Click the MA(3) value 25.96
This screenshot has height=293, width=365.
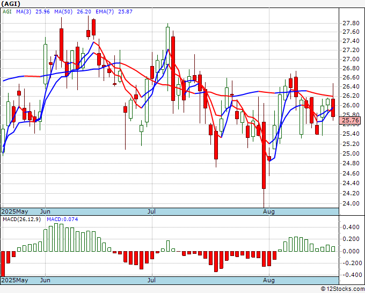point(42,12)
